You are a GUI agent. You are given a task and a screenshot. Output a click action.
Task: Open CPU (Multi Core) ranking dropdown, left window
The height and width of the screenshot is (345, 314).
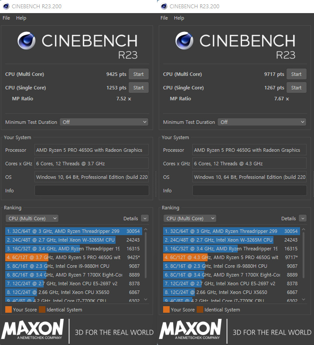pyautogui.click(x=32, y=219)
